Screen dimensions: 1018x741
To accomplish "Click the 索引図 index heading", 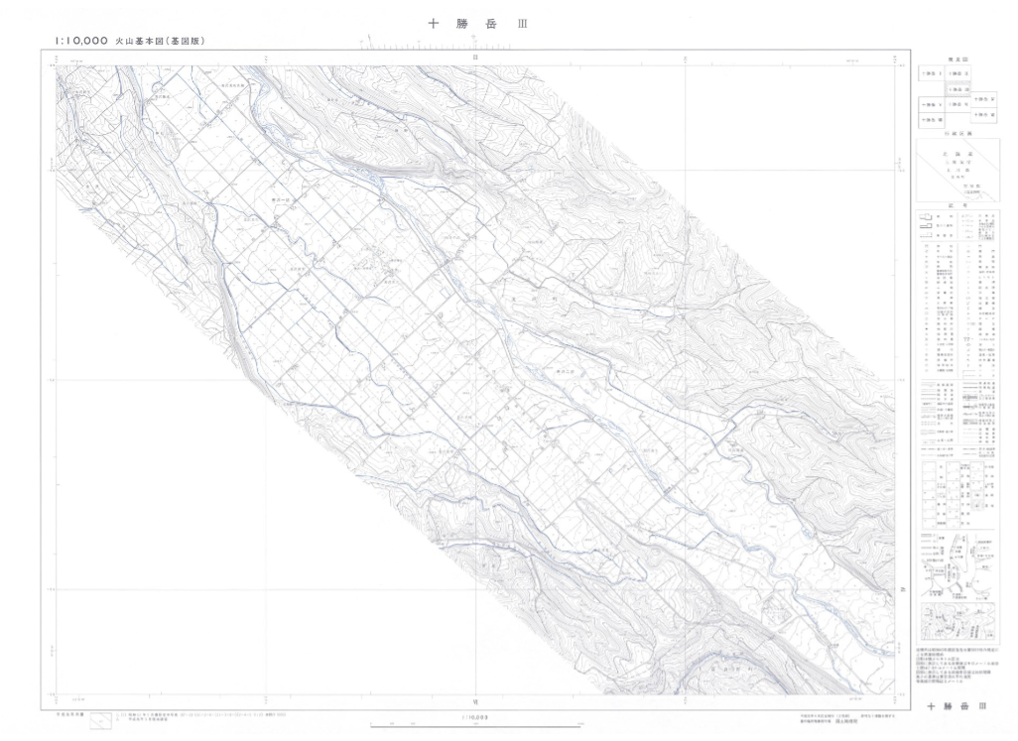I will [957, 60].
